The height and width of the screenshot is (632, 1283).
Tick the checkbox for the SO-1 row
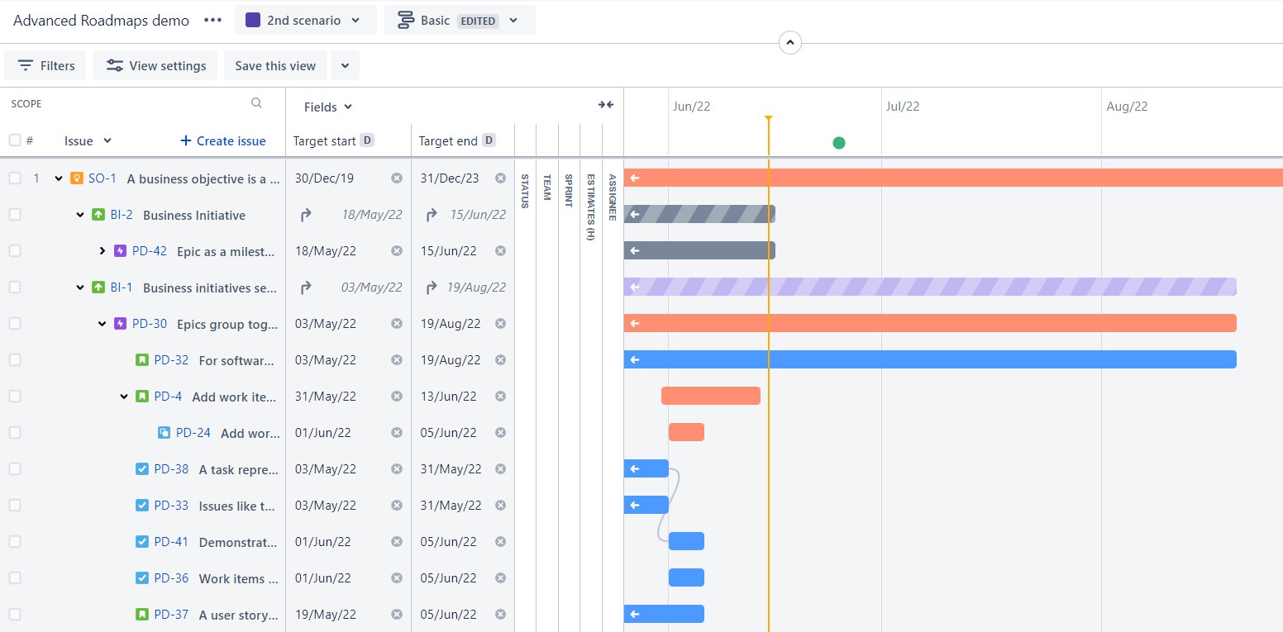click(15, 178)
